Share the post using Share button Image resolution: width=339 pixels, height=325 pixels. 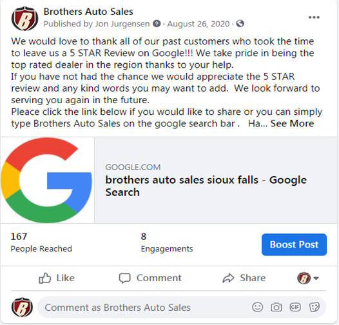pyautogui.click(x=244, y=278)
